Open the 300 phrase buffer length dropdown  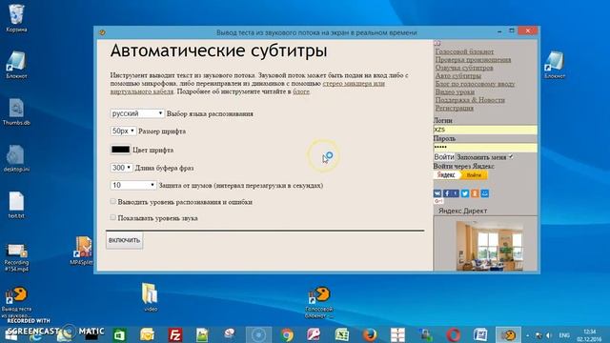point(121,168)
